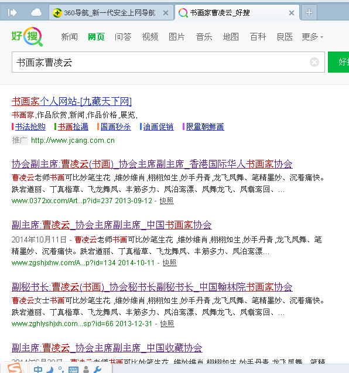Switch to 问答 search category

[123, 37]
